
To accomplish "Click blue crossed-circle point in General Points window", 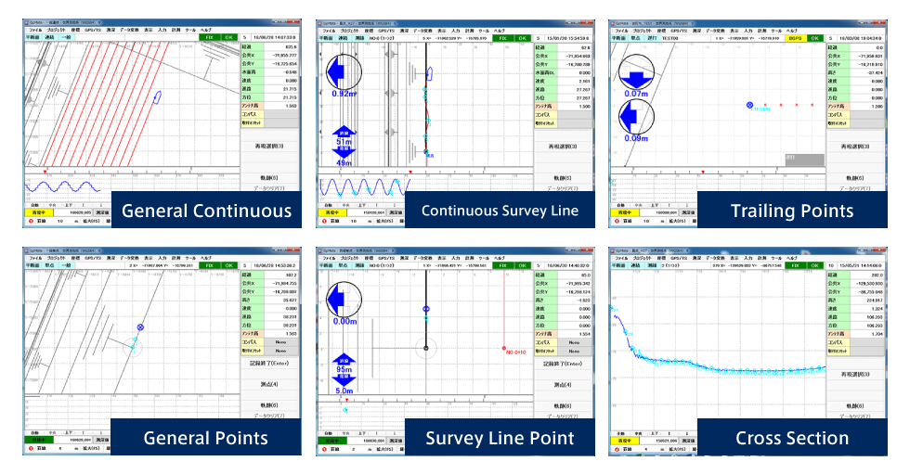I will click(x=140, y=327).
